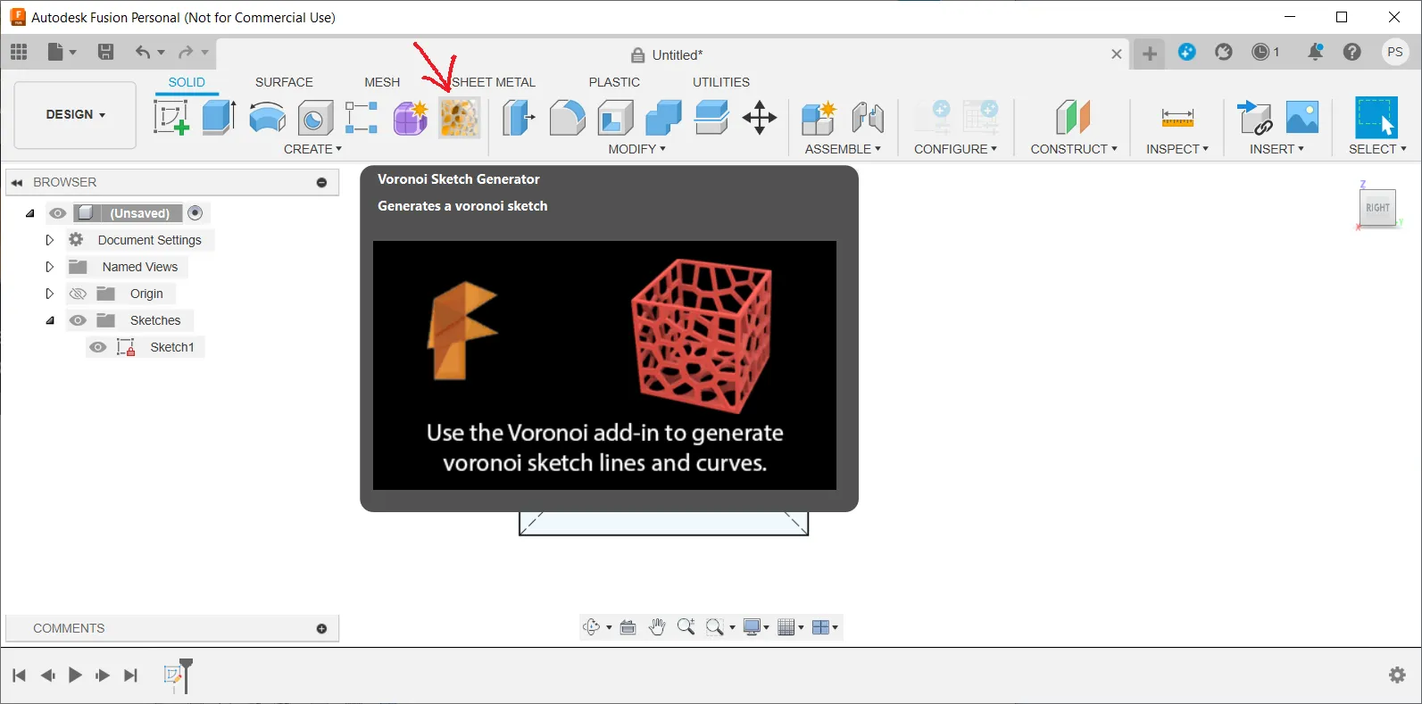Click the RIGHT face of the ViewCube
Viewport: 1422px width, 704px height.
click(x=1377, y=208)
